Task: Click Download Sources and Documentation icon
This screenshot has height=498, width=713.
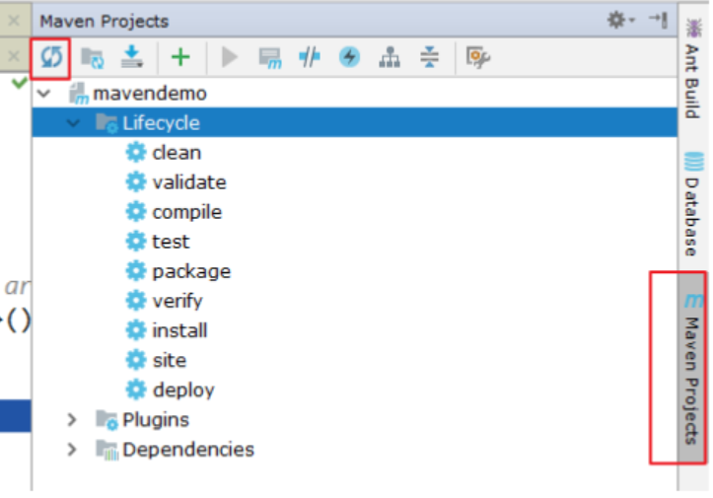Action: click(x=132, y=57)
